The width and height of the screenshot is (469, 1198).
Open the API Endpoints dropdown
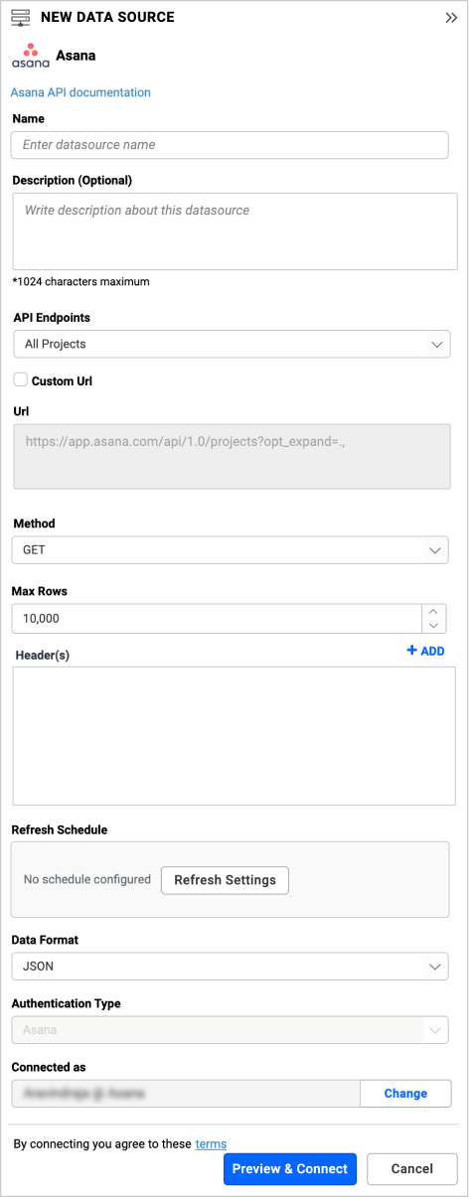click(231, 344)
